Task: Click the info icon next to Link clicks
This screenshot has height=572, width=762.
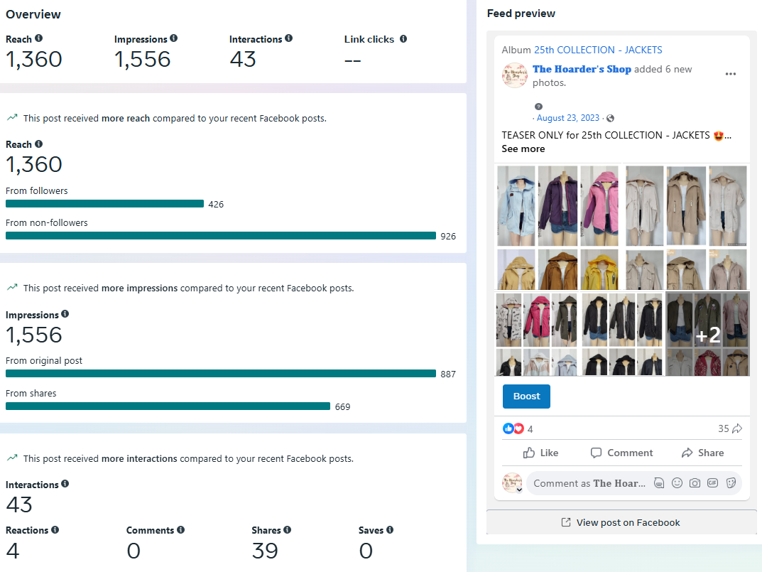Action: pos(403,39)
